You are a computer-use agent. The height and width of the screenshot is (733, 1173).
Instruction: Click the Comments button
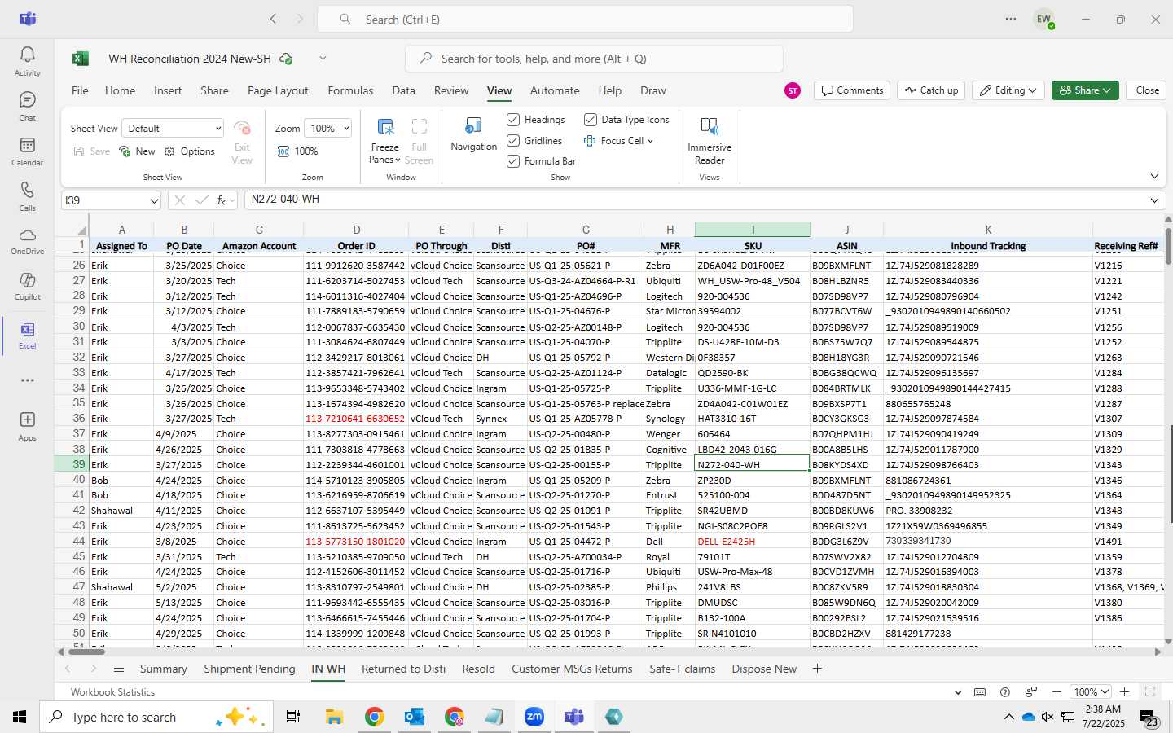coord(852,90)
